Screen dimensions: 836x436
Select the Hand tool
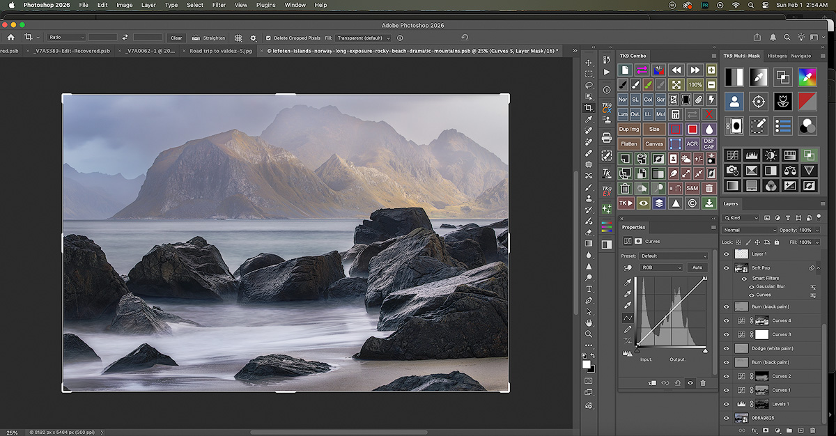(589, 322)
